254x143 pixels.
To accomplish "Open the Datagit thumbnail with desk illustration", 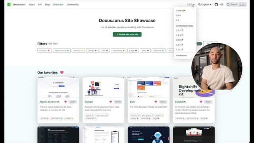I will coord(104,87).
